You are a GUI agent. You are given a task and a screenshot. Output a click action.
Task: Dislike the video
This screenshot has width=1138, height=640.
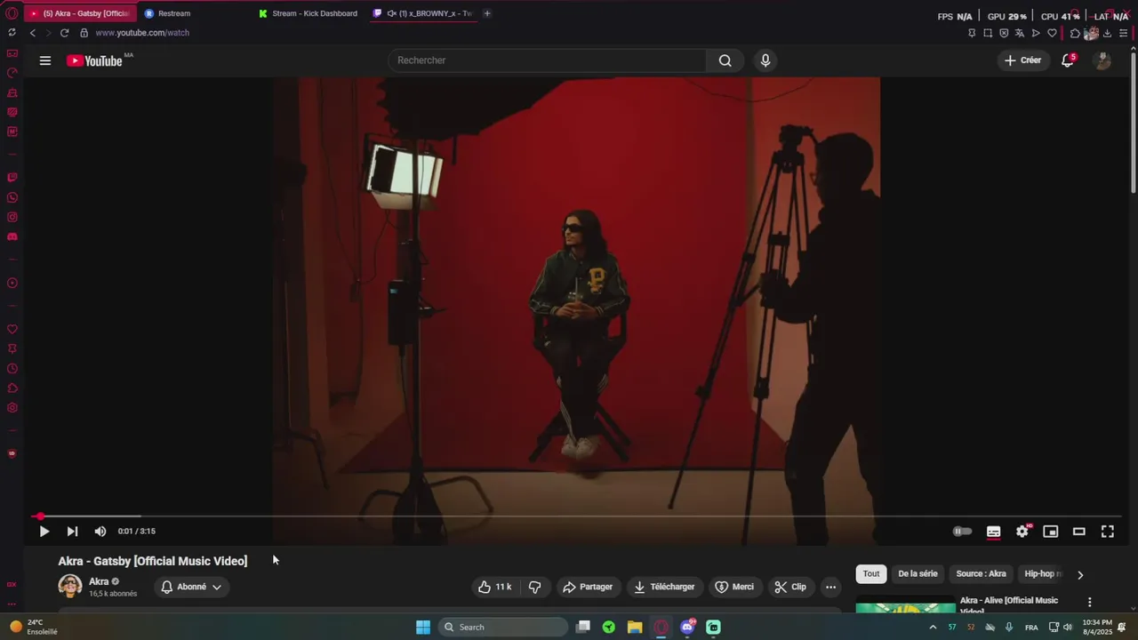click(535, 587)
